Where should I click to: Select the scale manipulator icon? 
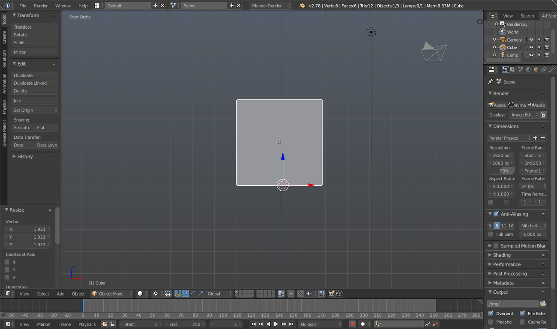coord(201,293)
